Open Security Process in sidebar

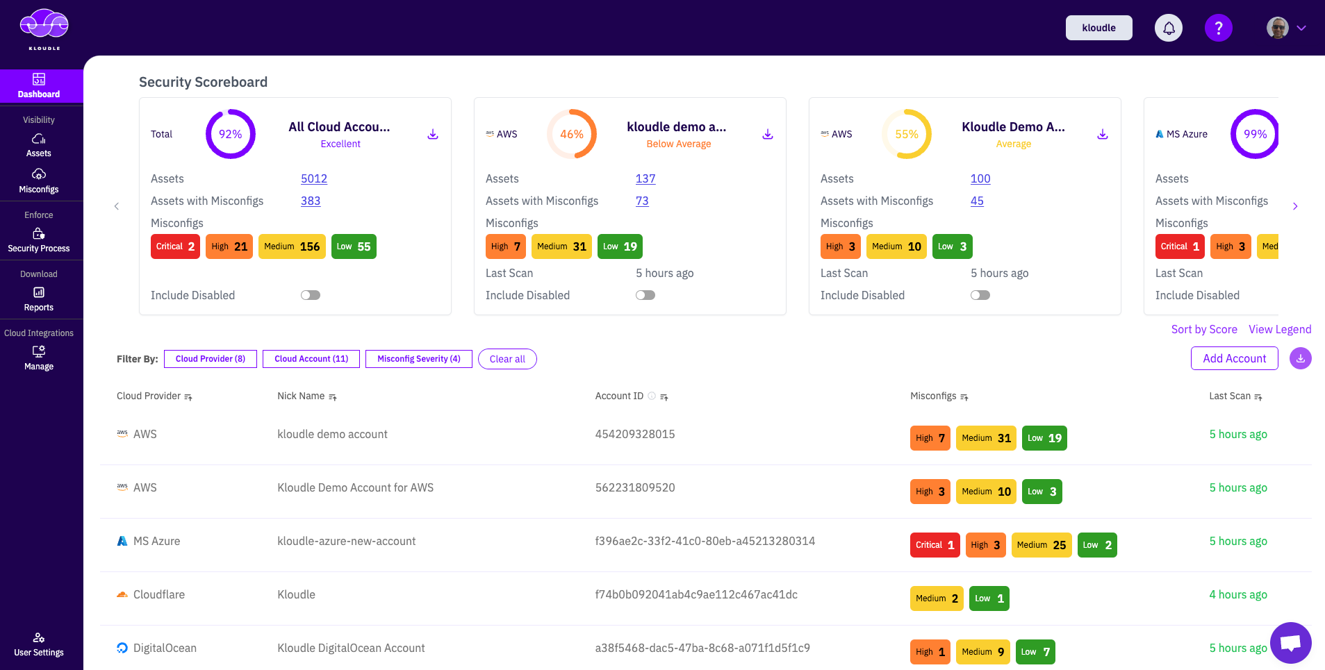point(39,240)
